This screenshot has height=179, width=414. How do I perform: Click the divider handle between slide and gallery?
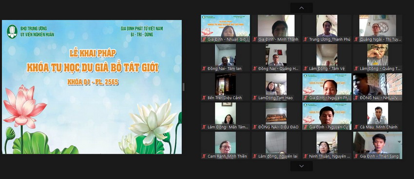(x=183, y=87)
